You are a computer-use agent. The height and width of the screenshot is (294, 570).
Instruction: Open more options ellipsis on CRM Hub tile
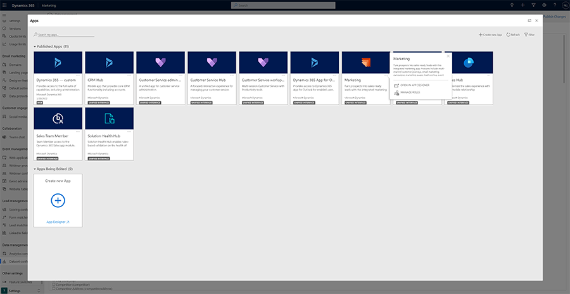(x=129, y=75)
